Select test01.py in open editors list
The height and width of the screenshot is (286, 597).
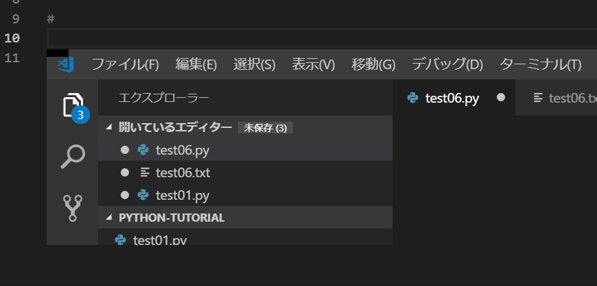click(x=245, y=195)
